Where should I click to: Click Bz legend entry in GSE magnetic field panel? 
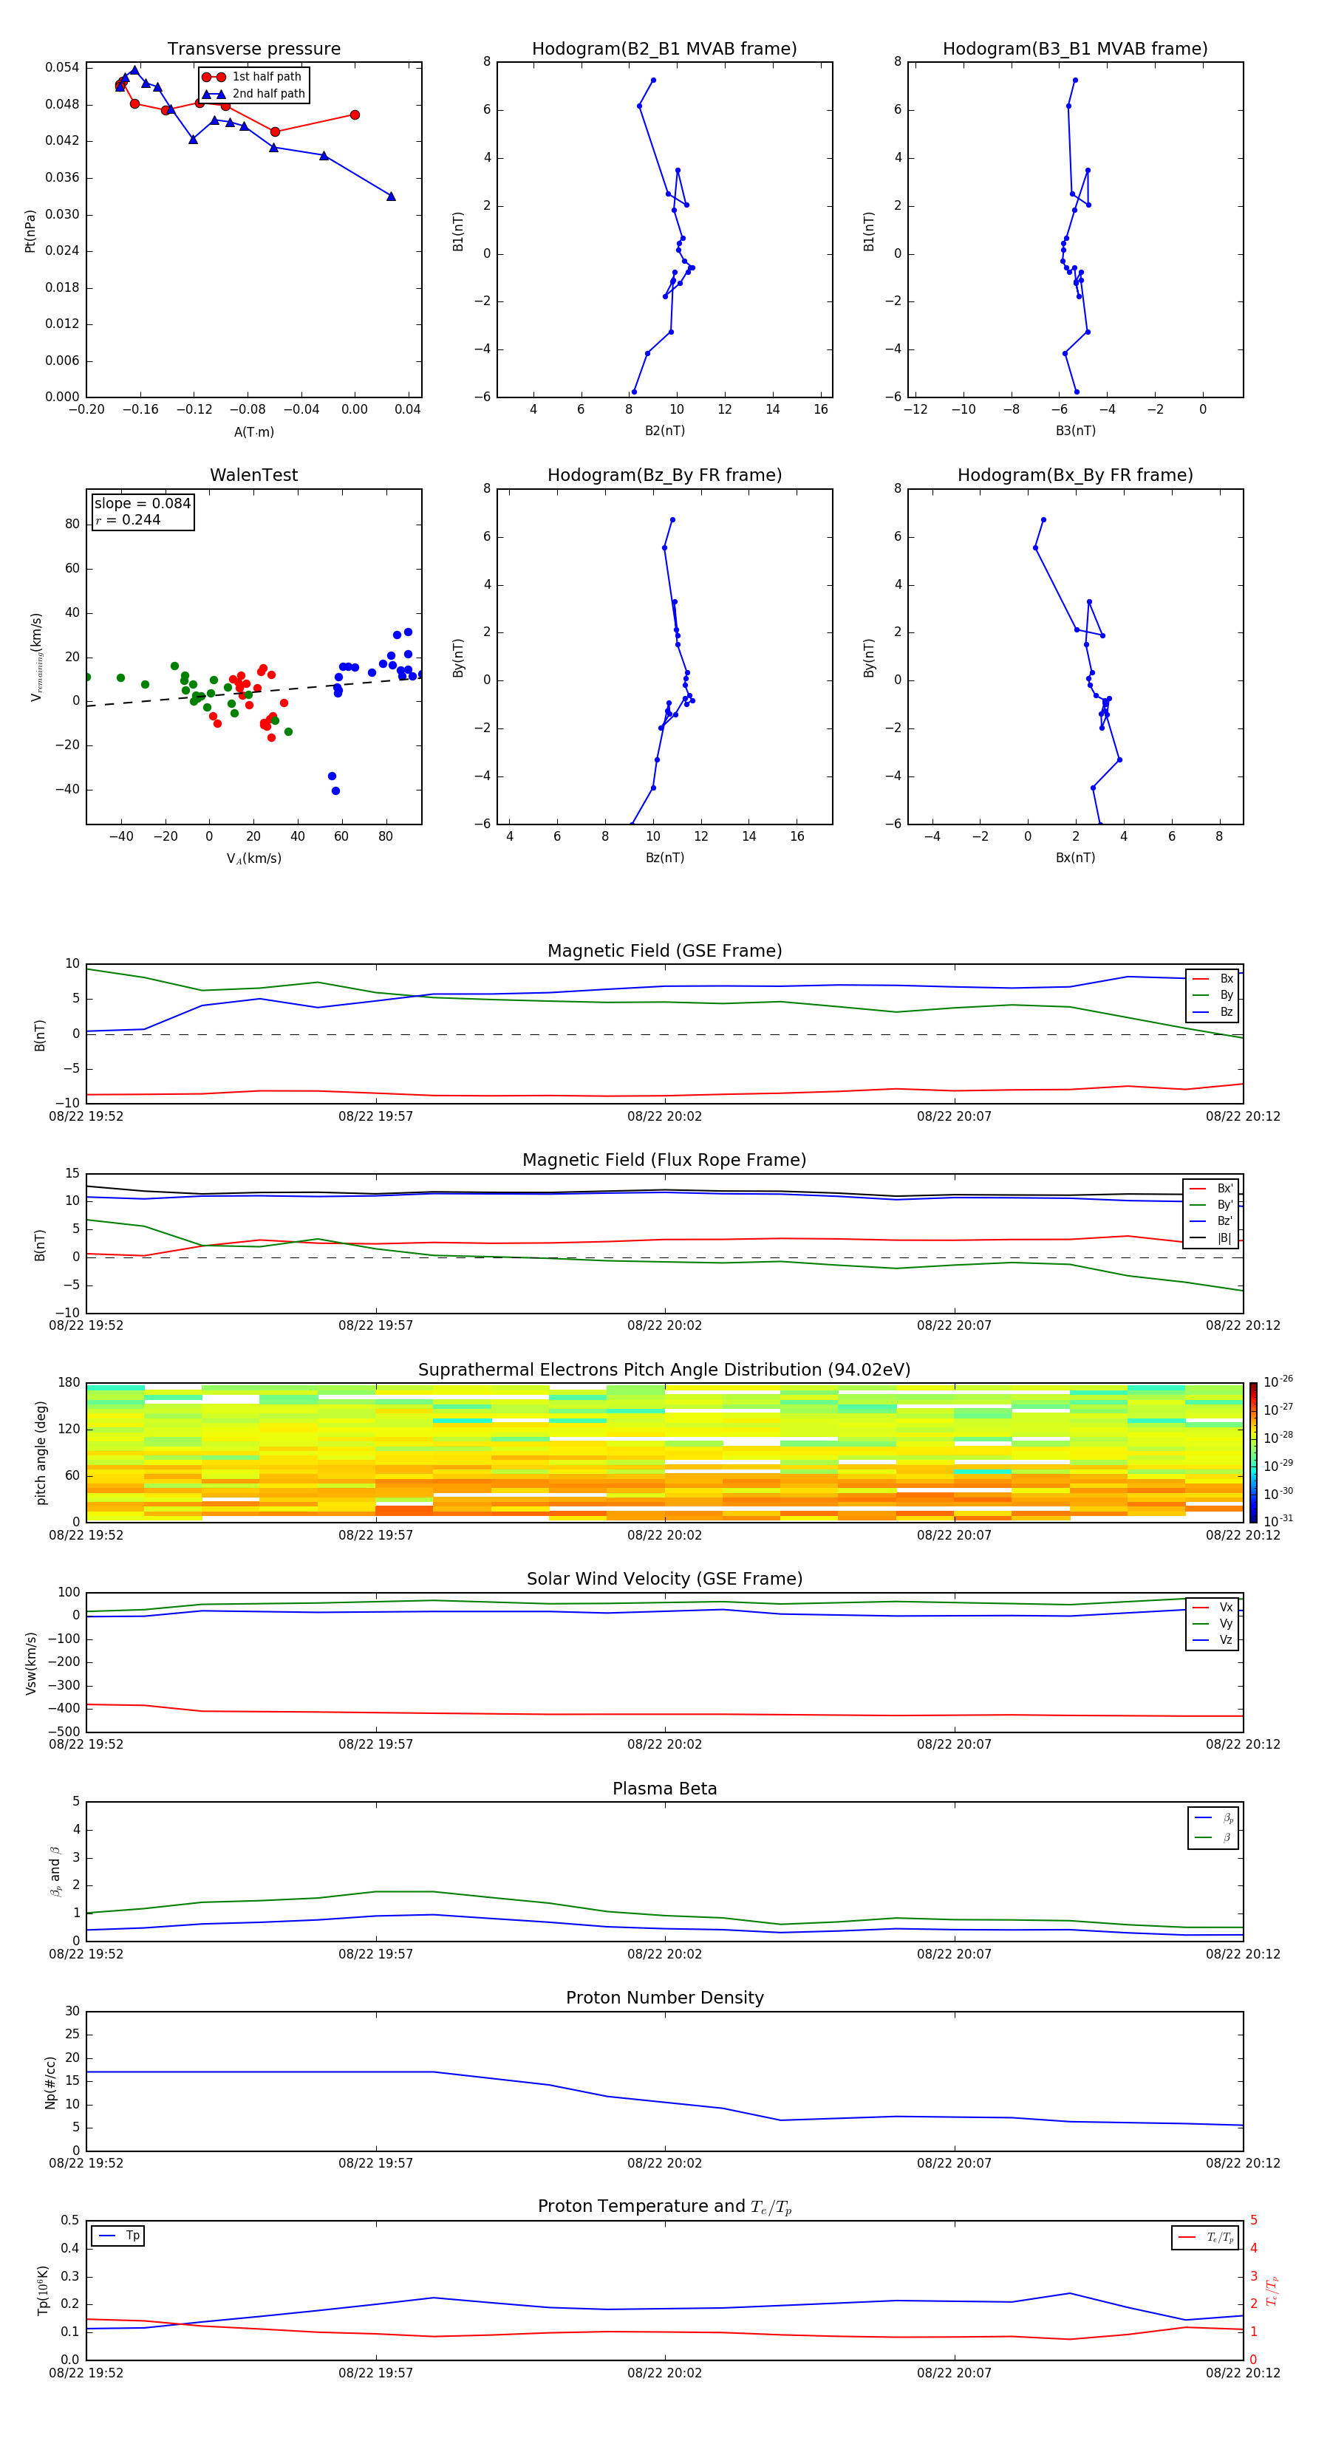point(1213,1011)
